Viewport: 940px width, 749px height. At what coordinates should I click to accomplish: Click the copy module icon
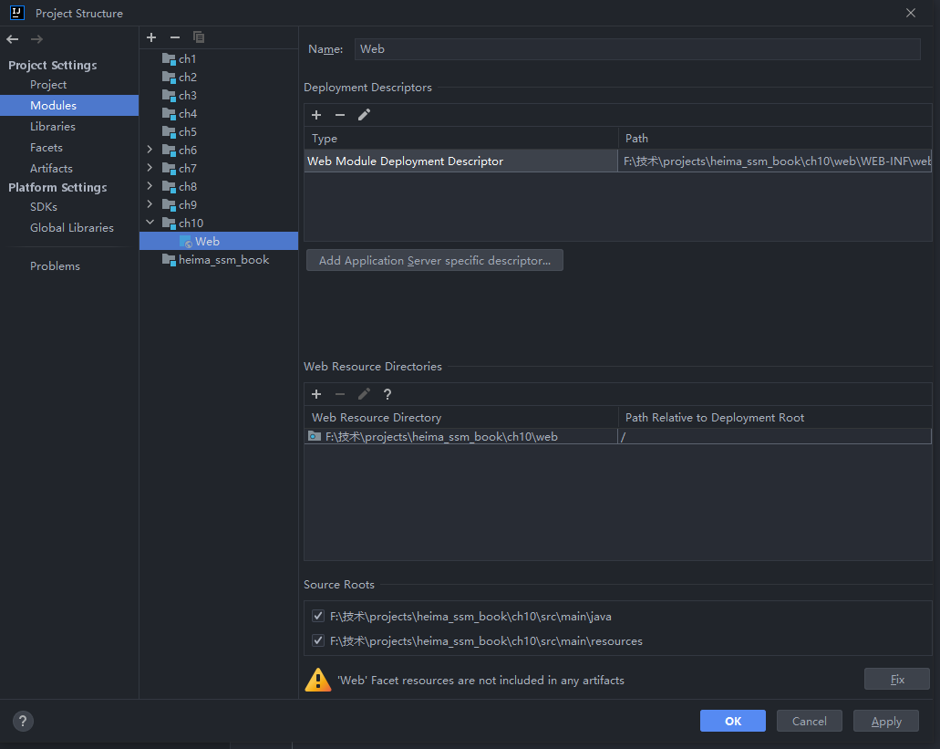tap(199, 37)
